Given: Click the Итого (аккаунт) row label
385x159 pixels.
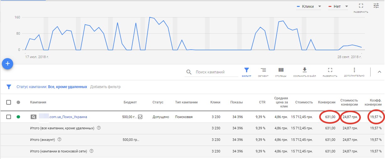Looking at the screenshot, I should click(x=42, y=140).
